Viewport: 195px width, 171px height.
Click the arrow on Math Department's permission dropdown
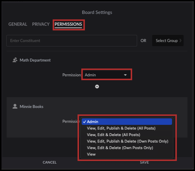[125, 75]
